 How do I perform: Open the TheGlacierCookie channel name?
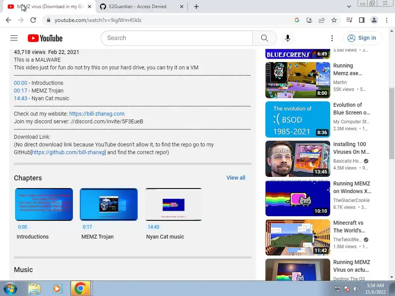tap(351, 200)
